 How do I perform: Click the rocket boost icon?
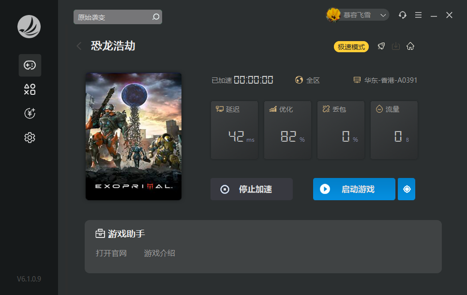coord(381,46)
